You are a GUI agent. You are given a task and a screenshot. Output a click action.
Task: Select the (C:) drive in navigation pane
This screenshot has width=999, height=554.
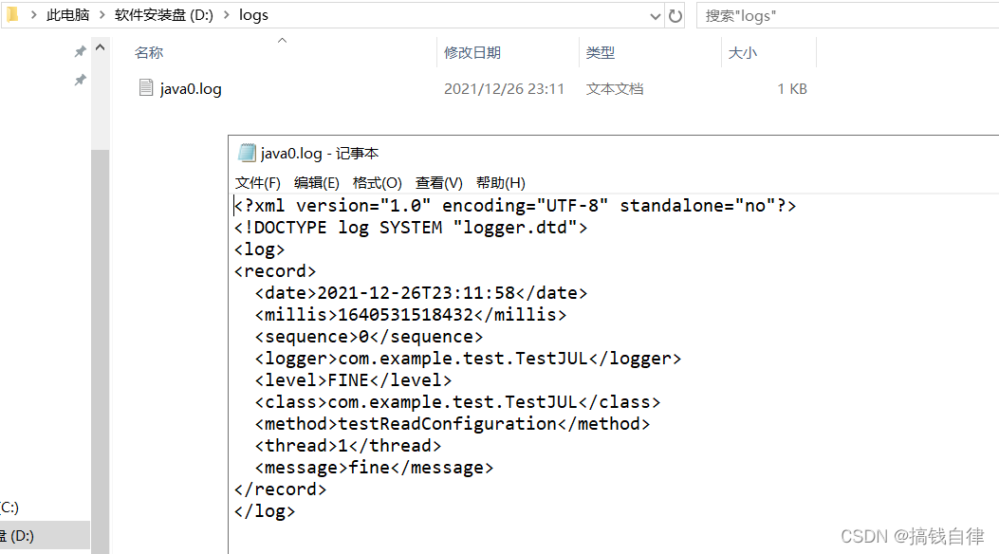pos(9,508)
